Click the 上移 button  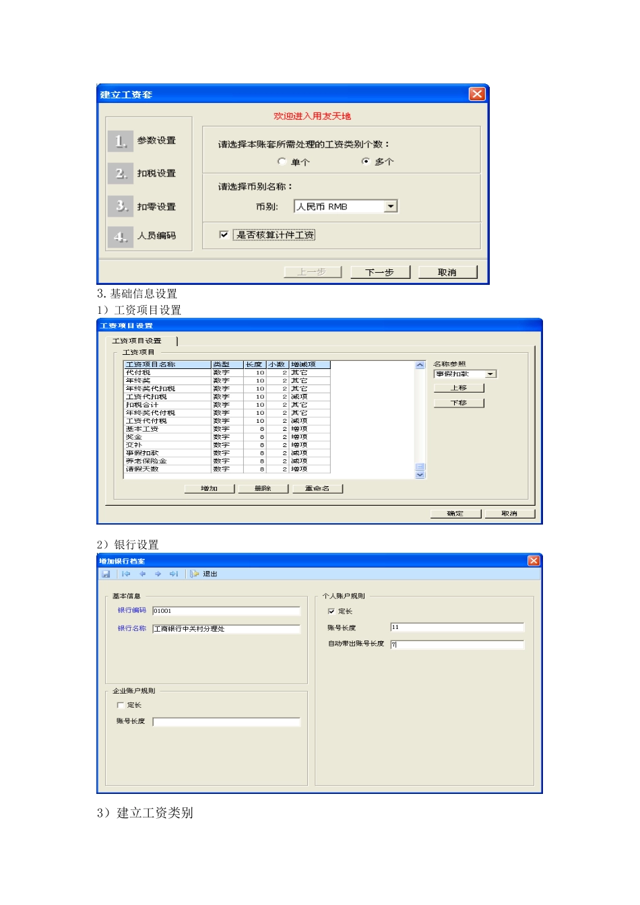tap(459, 388)
